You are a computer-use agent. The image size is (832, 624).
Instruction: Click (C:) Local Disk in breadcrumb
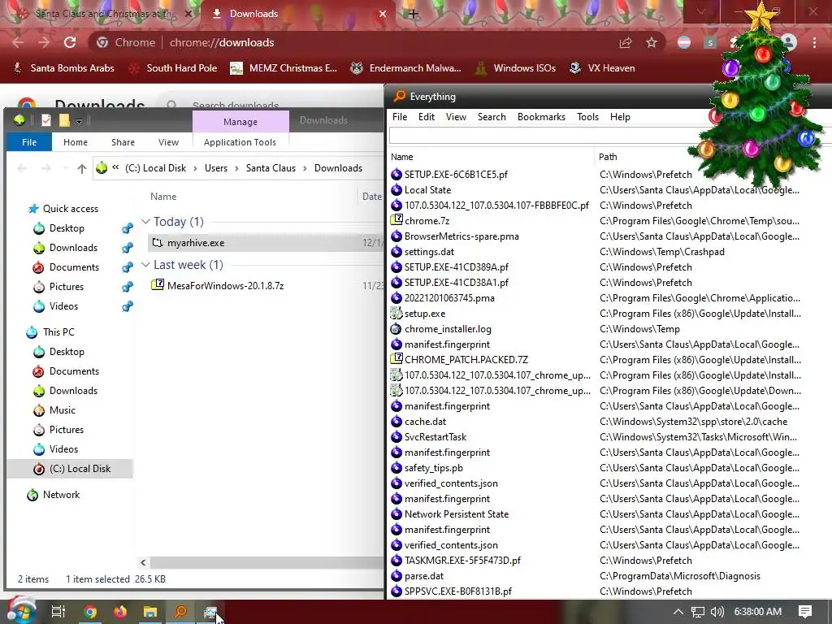click(x=155, y=168)
